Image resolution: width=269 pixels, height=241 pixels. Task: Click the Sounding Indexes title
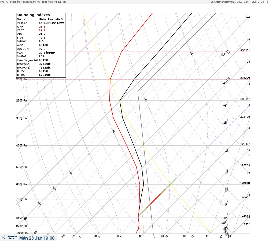click(33, 15)
